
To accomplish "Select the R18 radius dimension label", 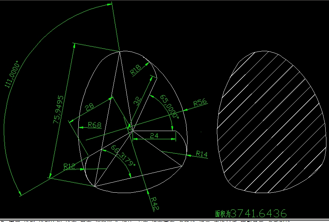I will 136,70.
